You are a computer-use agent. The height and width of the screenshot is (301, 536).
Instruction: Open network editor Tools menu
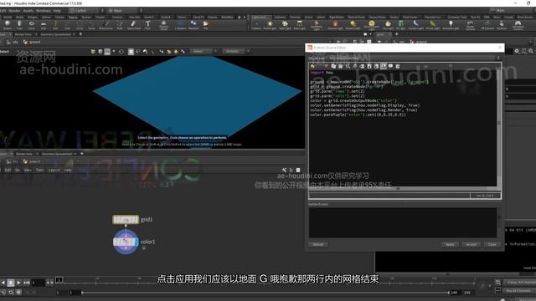[39, 170]
